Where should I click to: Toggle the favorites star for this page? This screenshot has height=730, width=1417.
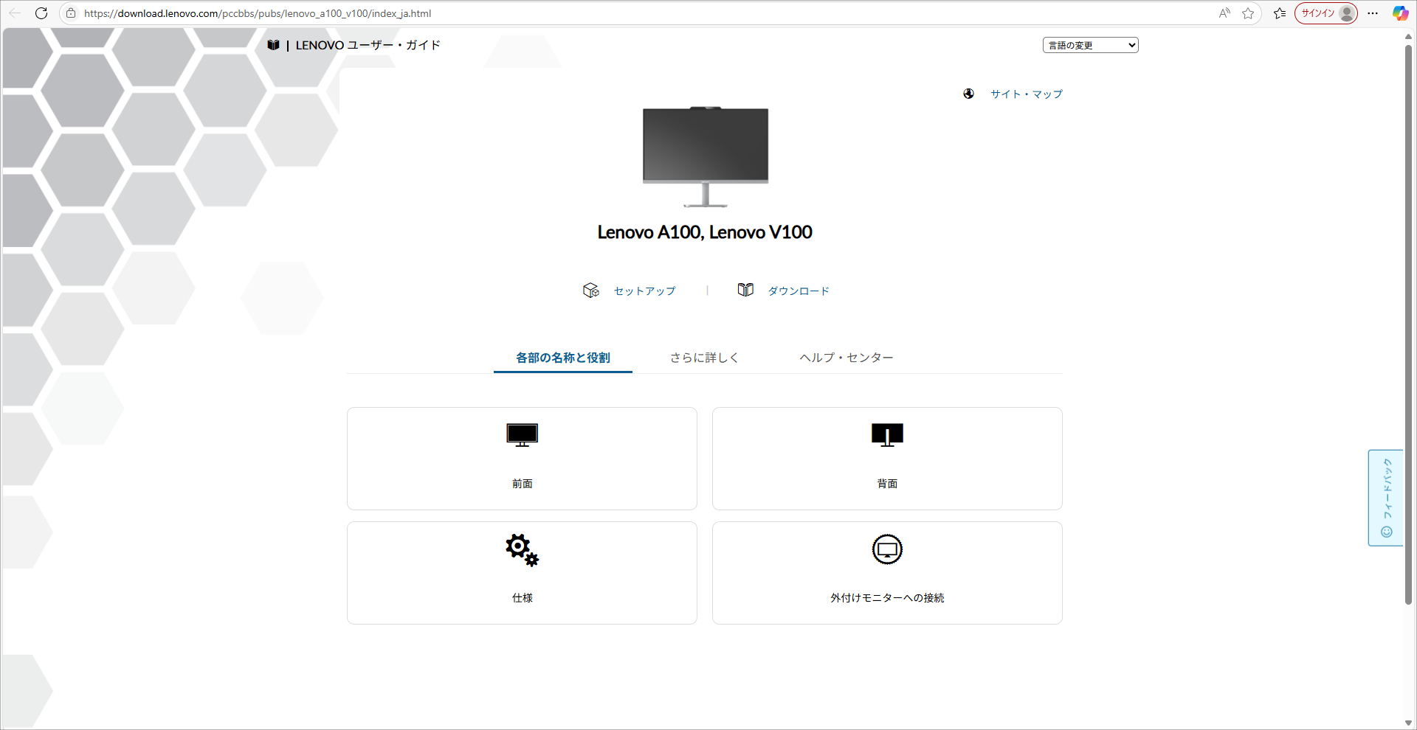(1248, 13)
